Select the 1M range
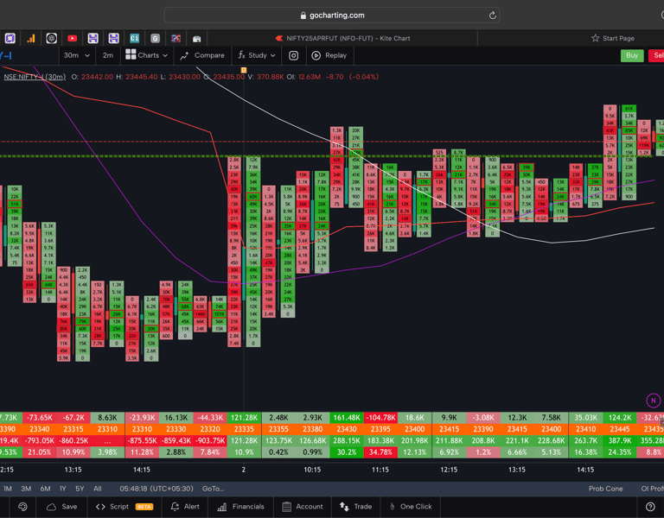This screenshot has height=518, width=664. coord(8,489)
